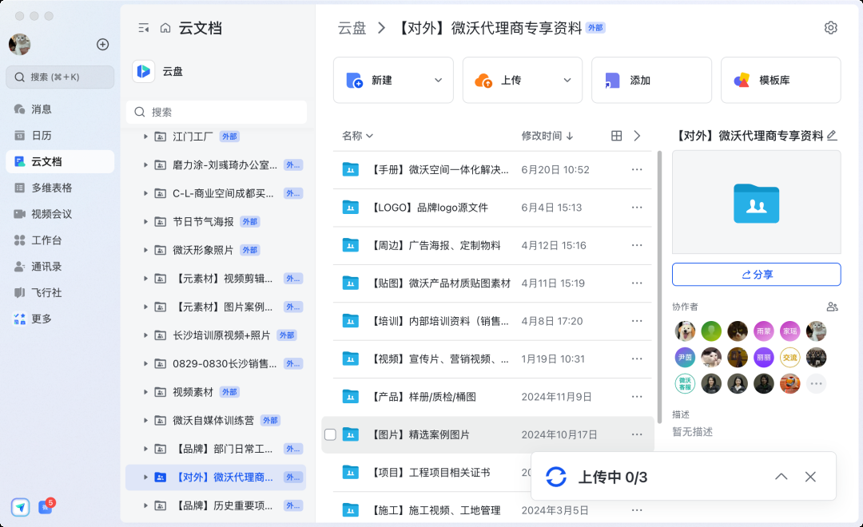
Task: Click the 雨蒙 collaborator avatar
Action: tap(763, 331)
